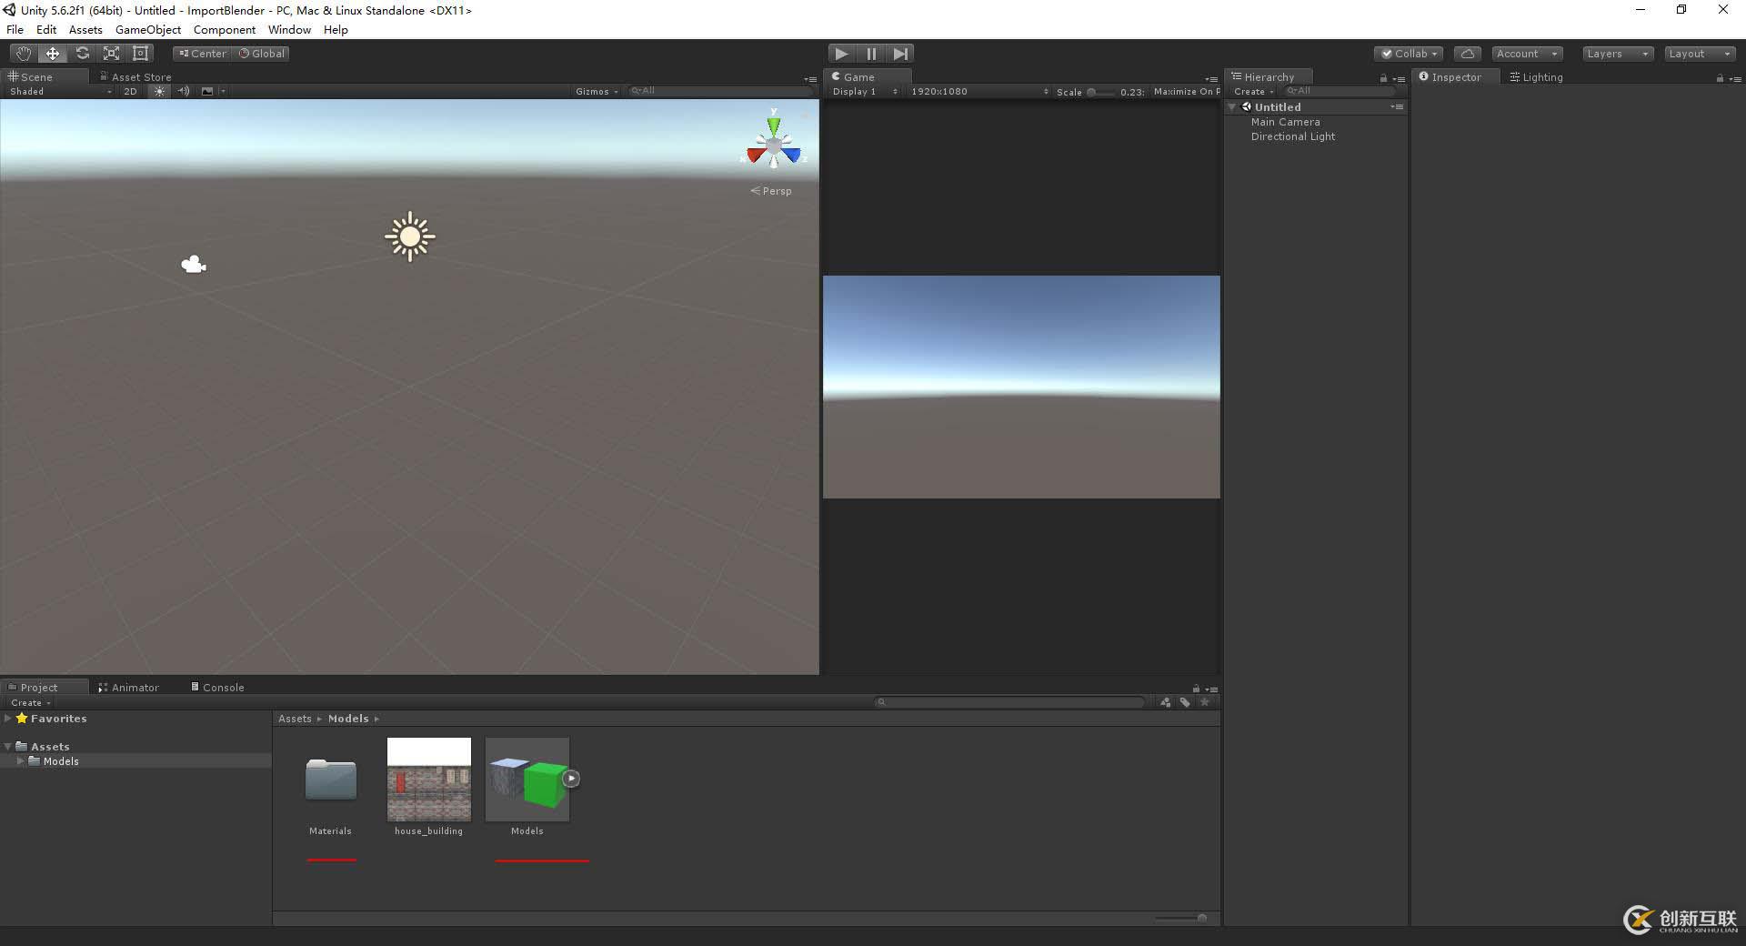Open the File menu
This screenshot has height=946, width=1746.
click(15, 30)
